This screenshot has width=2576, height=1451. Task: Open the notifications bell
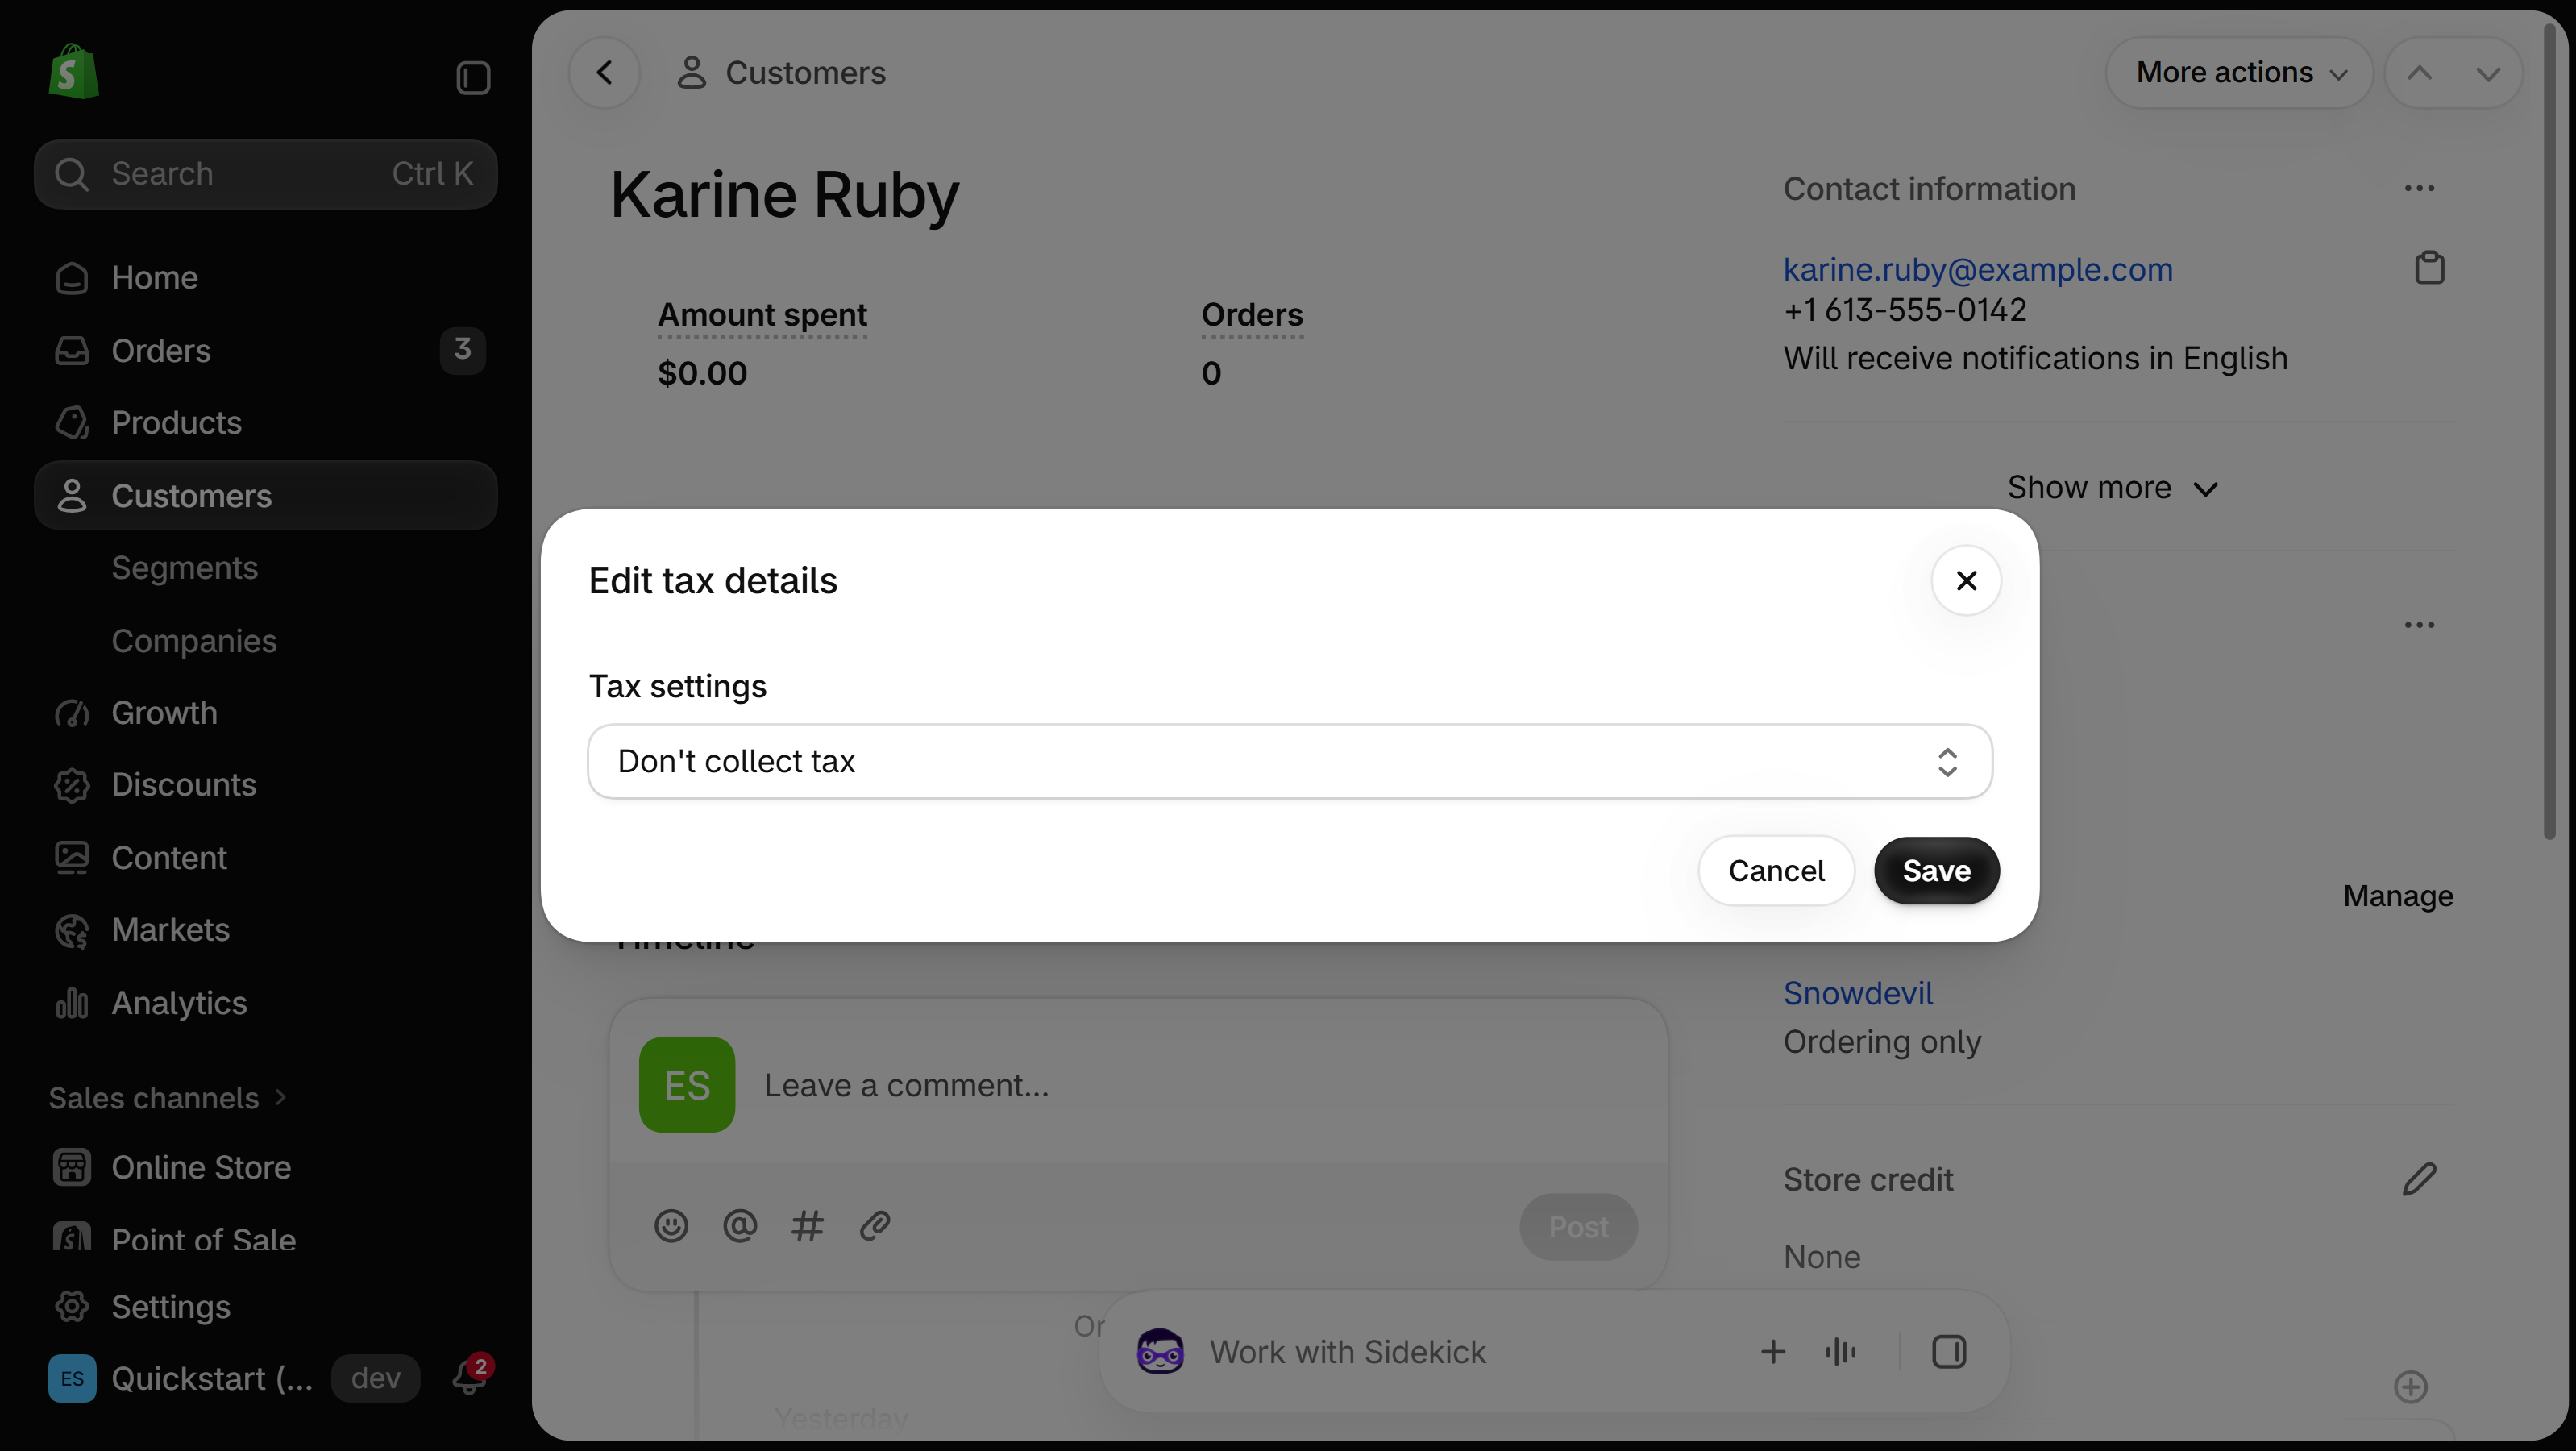click(470, 1377)
